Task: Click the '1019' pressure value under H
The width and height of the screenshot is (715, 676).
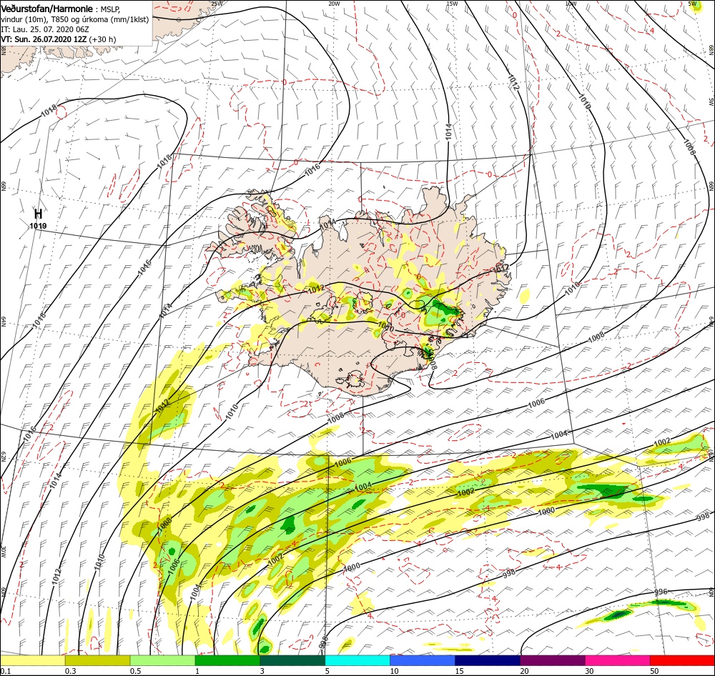Action: pos(38,226)
